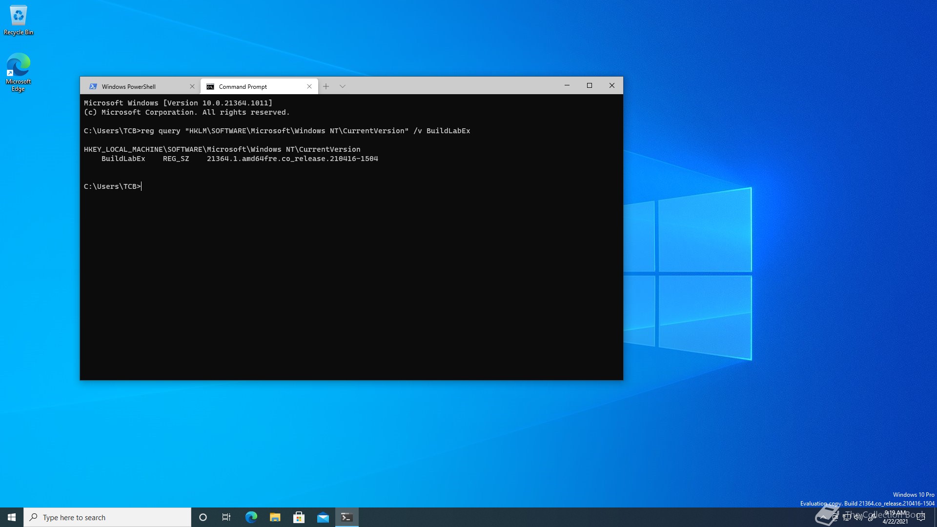The width and height of the screenshot is (937, 527).
Task: Open File Explorer from the taskbar
Action: [x=275, y=517]
